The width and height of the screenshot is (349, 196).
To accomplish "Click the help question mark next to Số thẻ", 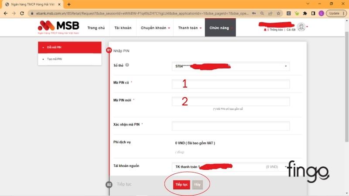I will coord(127,65).
